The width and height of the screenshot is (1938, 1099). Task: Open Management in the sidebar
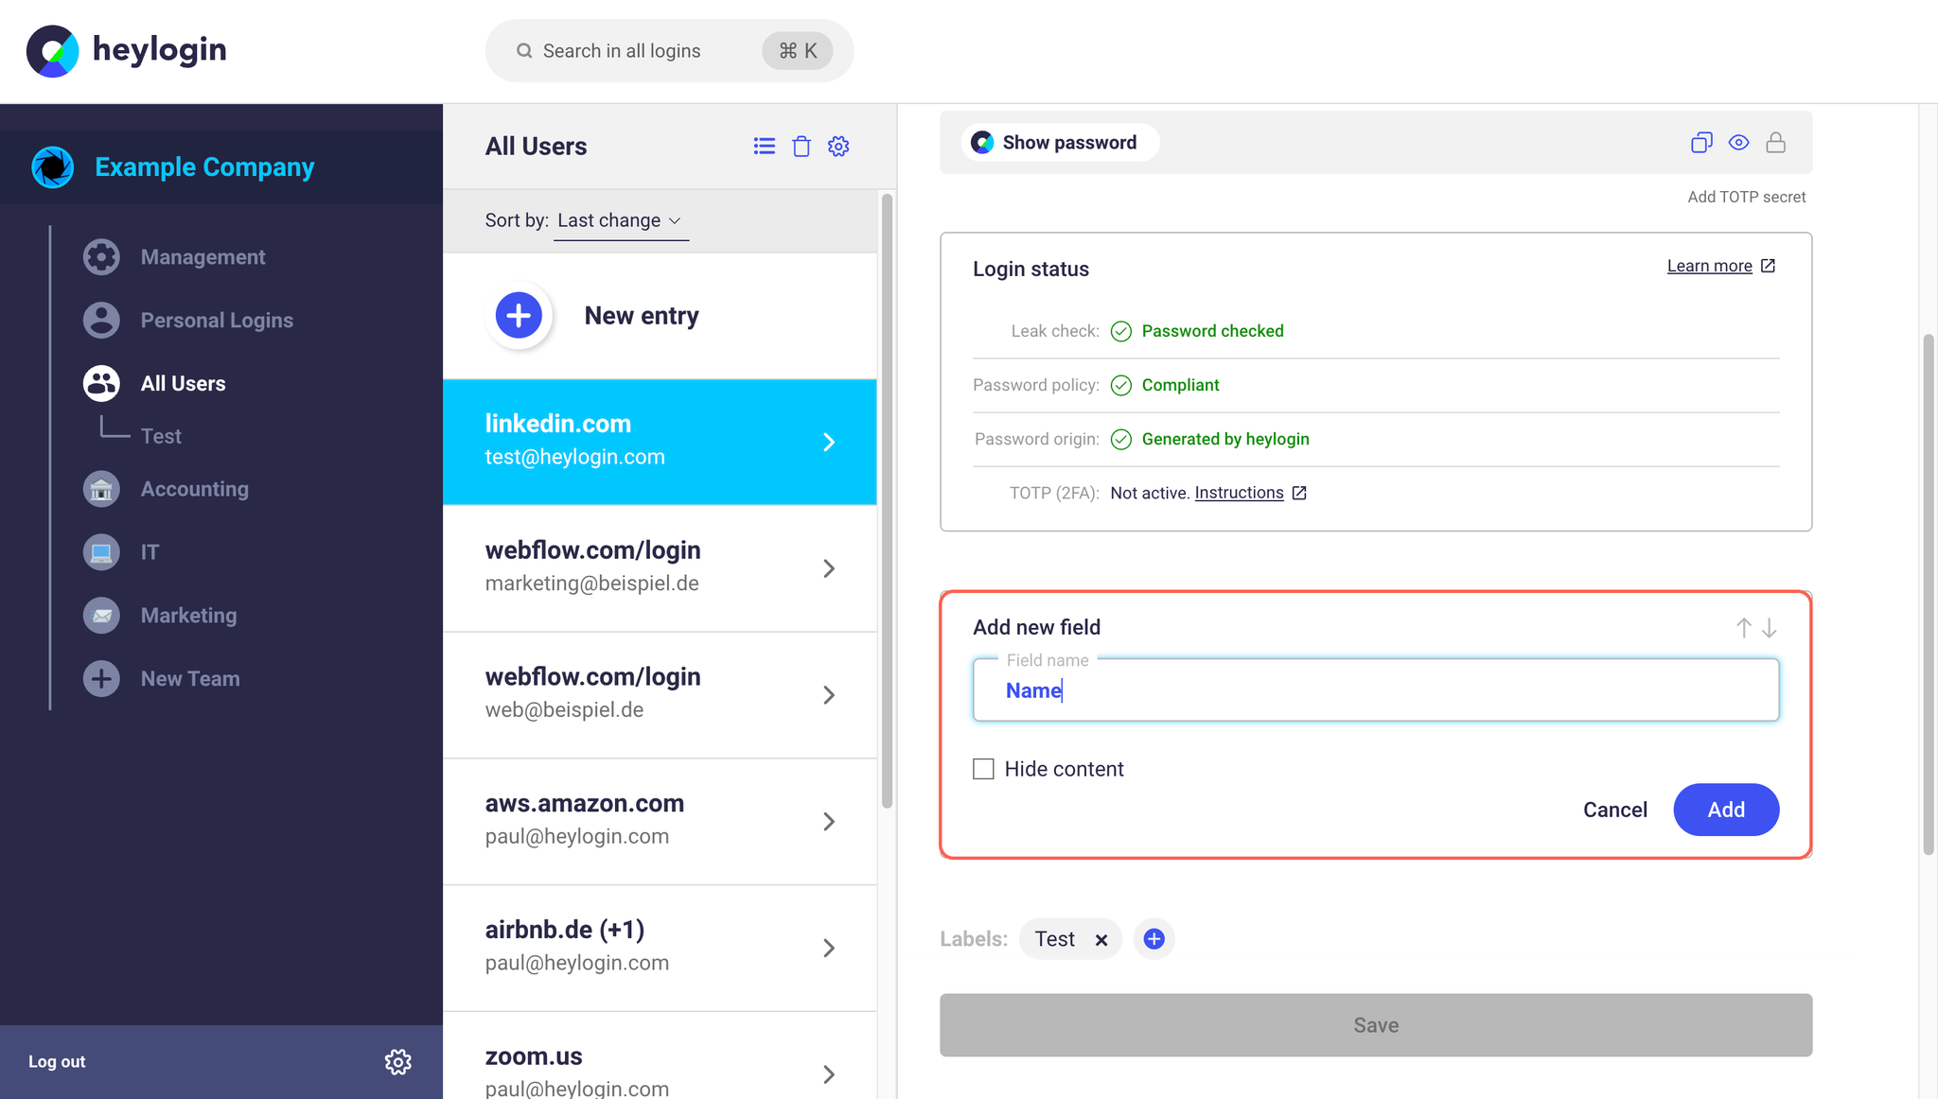(x=203, y=257)
